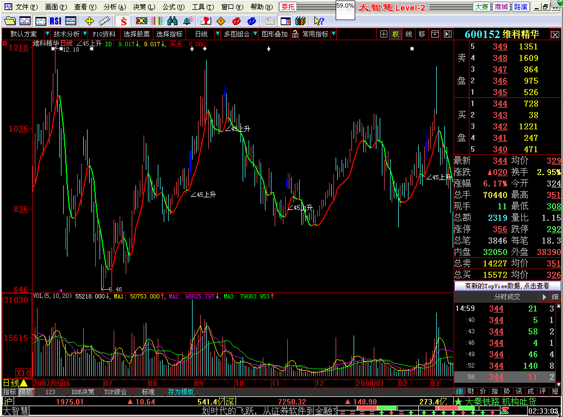Click the yellow diamond arrow icon

[x=221, y=21]
